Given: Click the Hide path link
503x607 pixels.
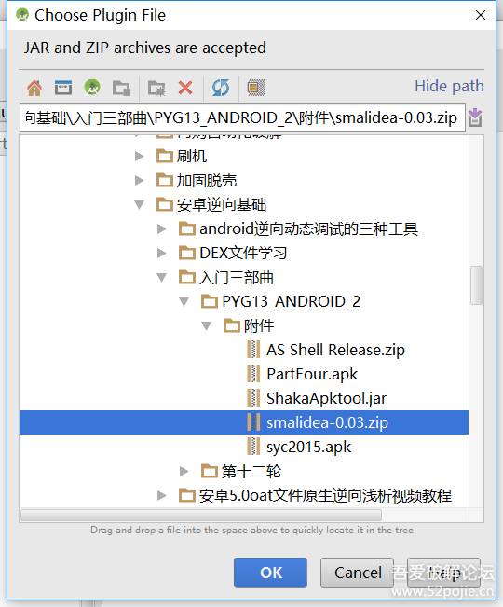Looking at the screenshot, I should pyautogui.click(x=449, y=86).
